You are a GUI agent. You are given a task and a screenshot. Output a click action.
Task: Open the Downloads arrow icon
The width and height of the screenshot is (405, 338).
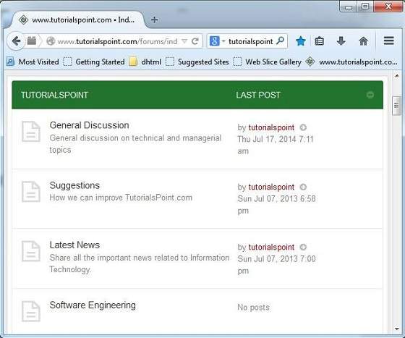click(341, 41)
